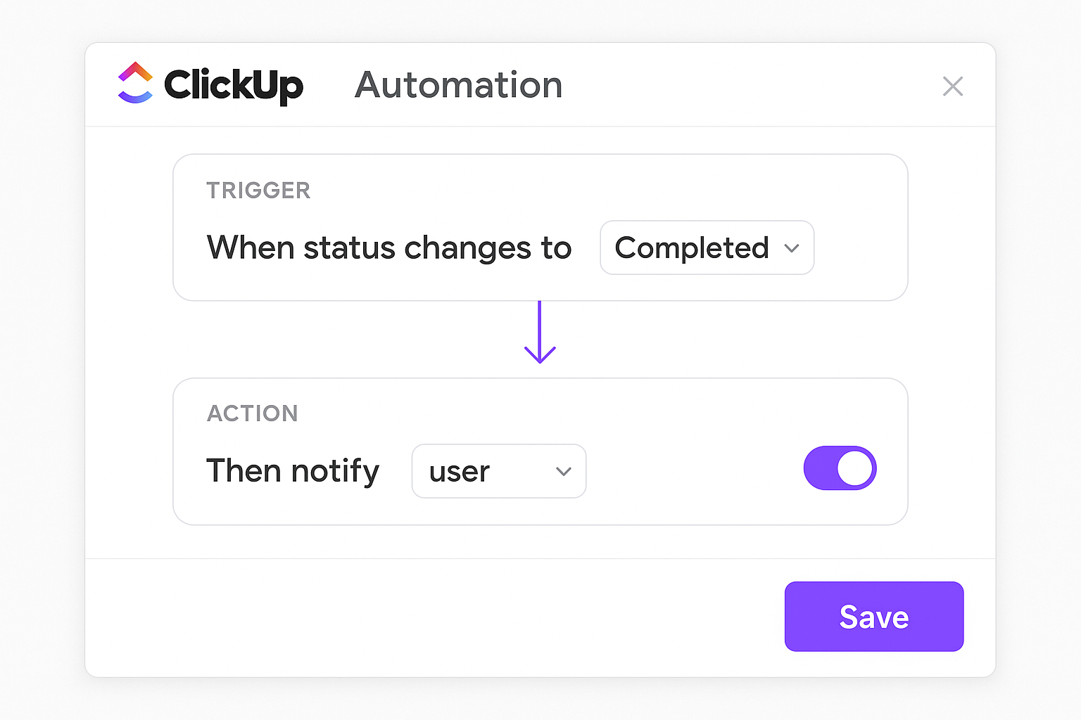
Task: Click the "Then notify" text
Action: point(293,471)
